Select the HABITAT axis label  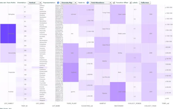(x=103, y=103)
